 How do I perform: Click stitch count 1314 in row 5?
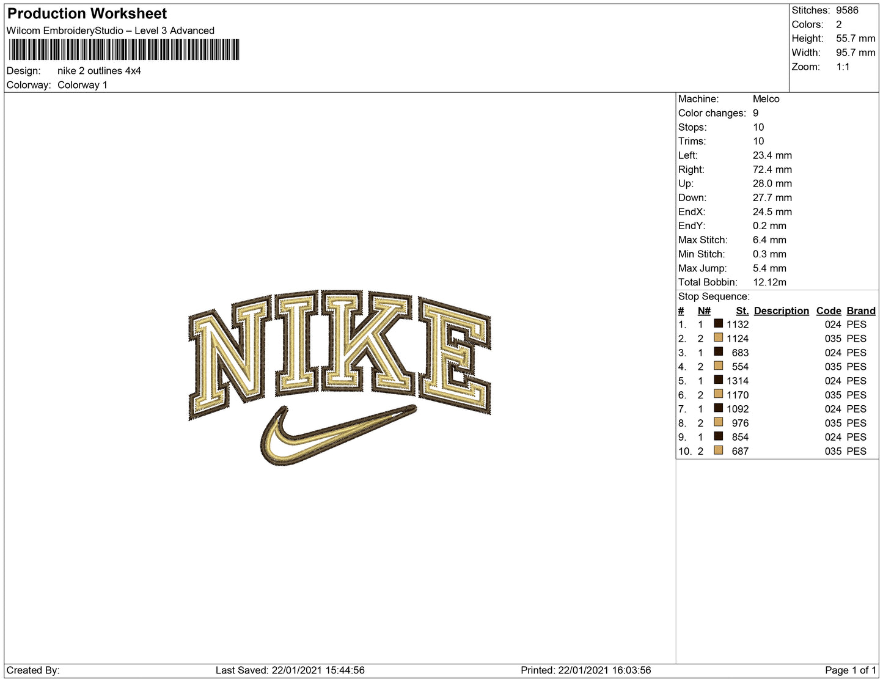click(x=738, y=381)
